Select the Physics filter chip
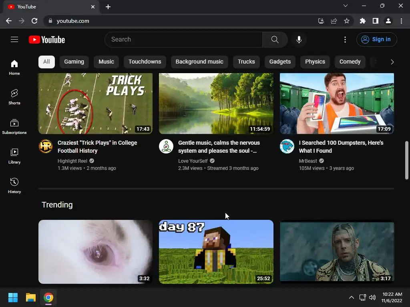 (315, 62)
